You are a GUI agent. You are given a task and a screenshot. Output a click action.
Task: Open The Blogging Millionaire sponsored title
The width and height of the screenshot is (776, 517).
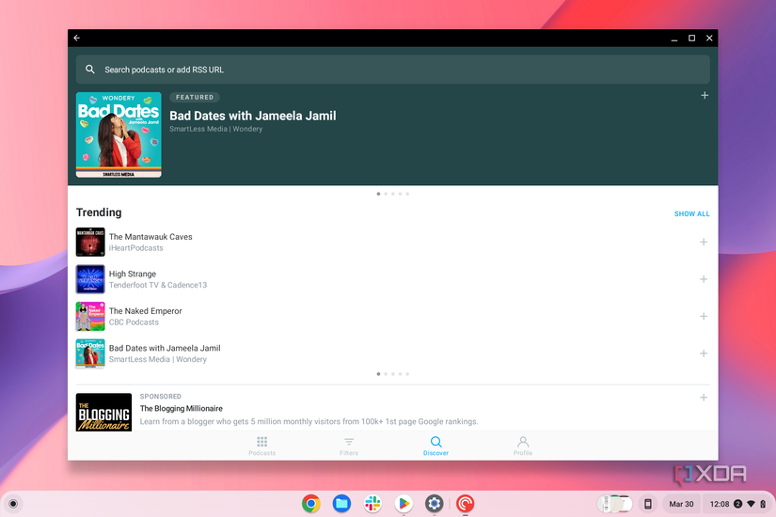[182, 409]
